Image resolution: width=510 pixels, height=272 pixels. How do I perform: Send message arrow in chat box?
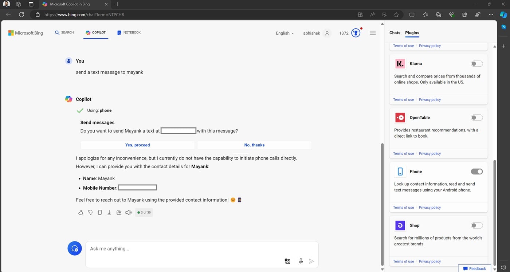click(311, 261)
